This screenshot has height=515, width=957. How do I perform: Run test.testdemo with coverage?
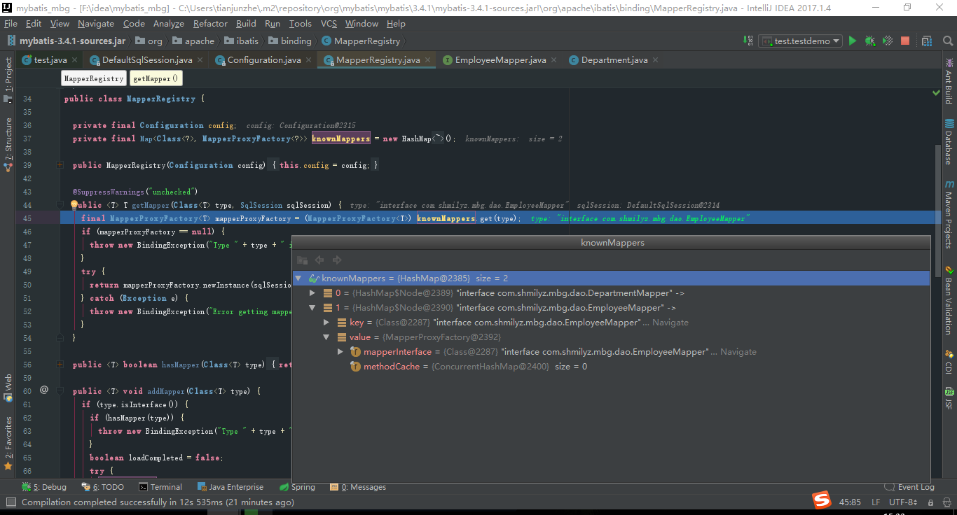[x=887, y=41]
